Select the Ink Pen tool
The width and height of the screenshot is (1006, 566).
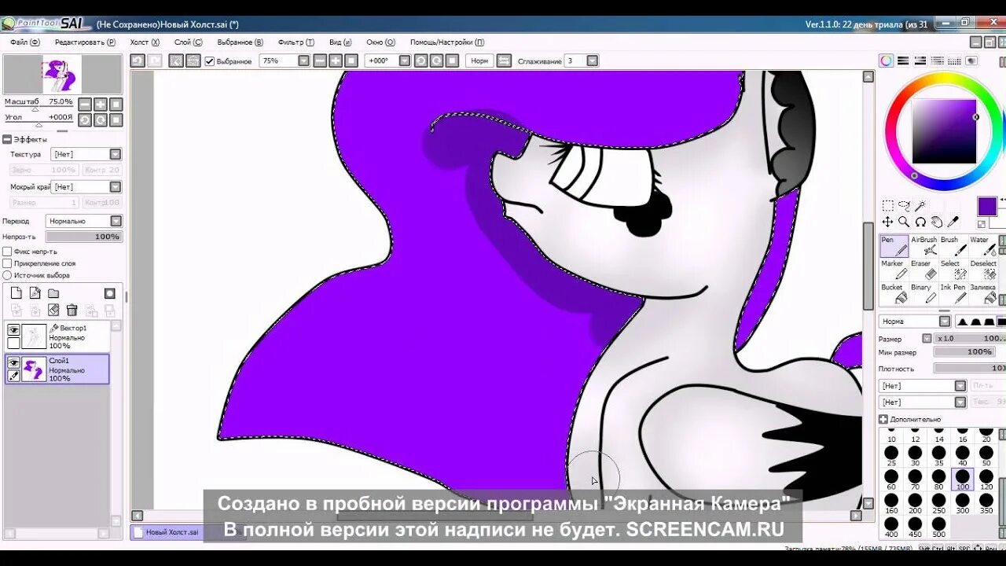(x=953, y=293)
